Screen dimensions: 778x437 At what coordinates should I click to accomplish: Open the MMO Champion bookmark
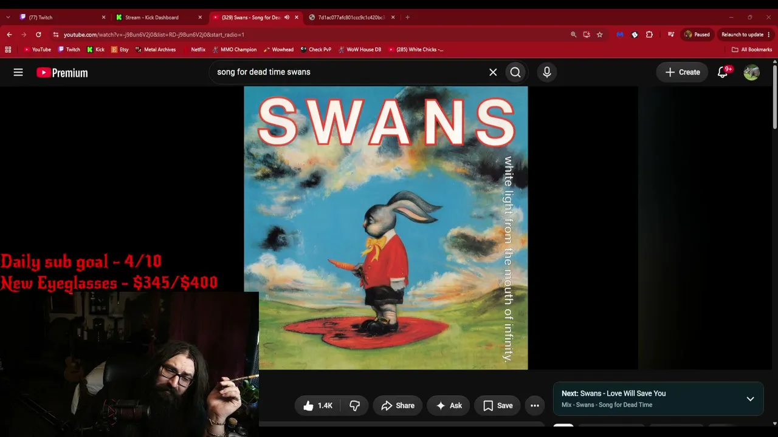click(235, 50)
